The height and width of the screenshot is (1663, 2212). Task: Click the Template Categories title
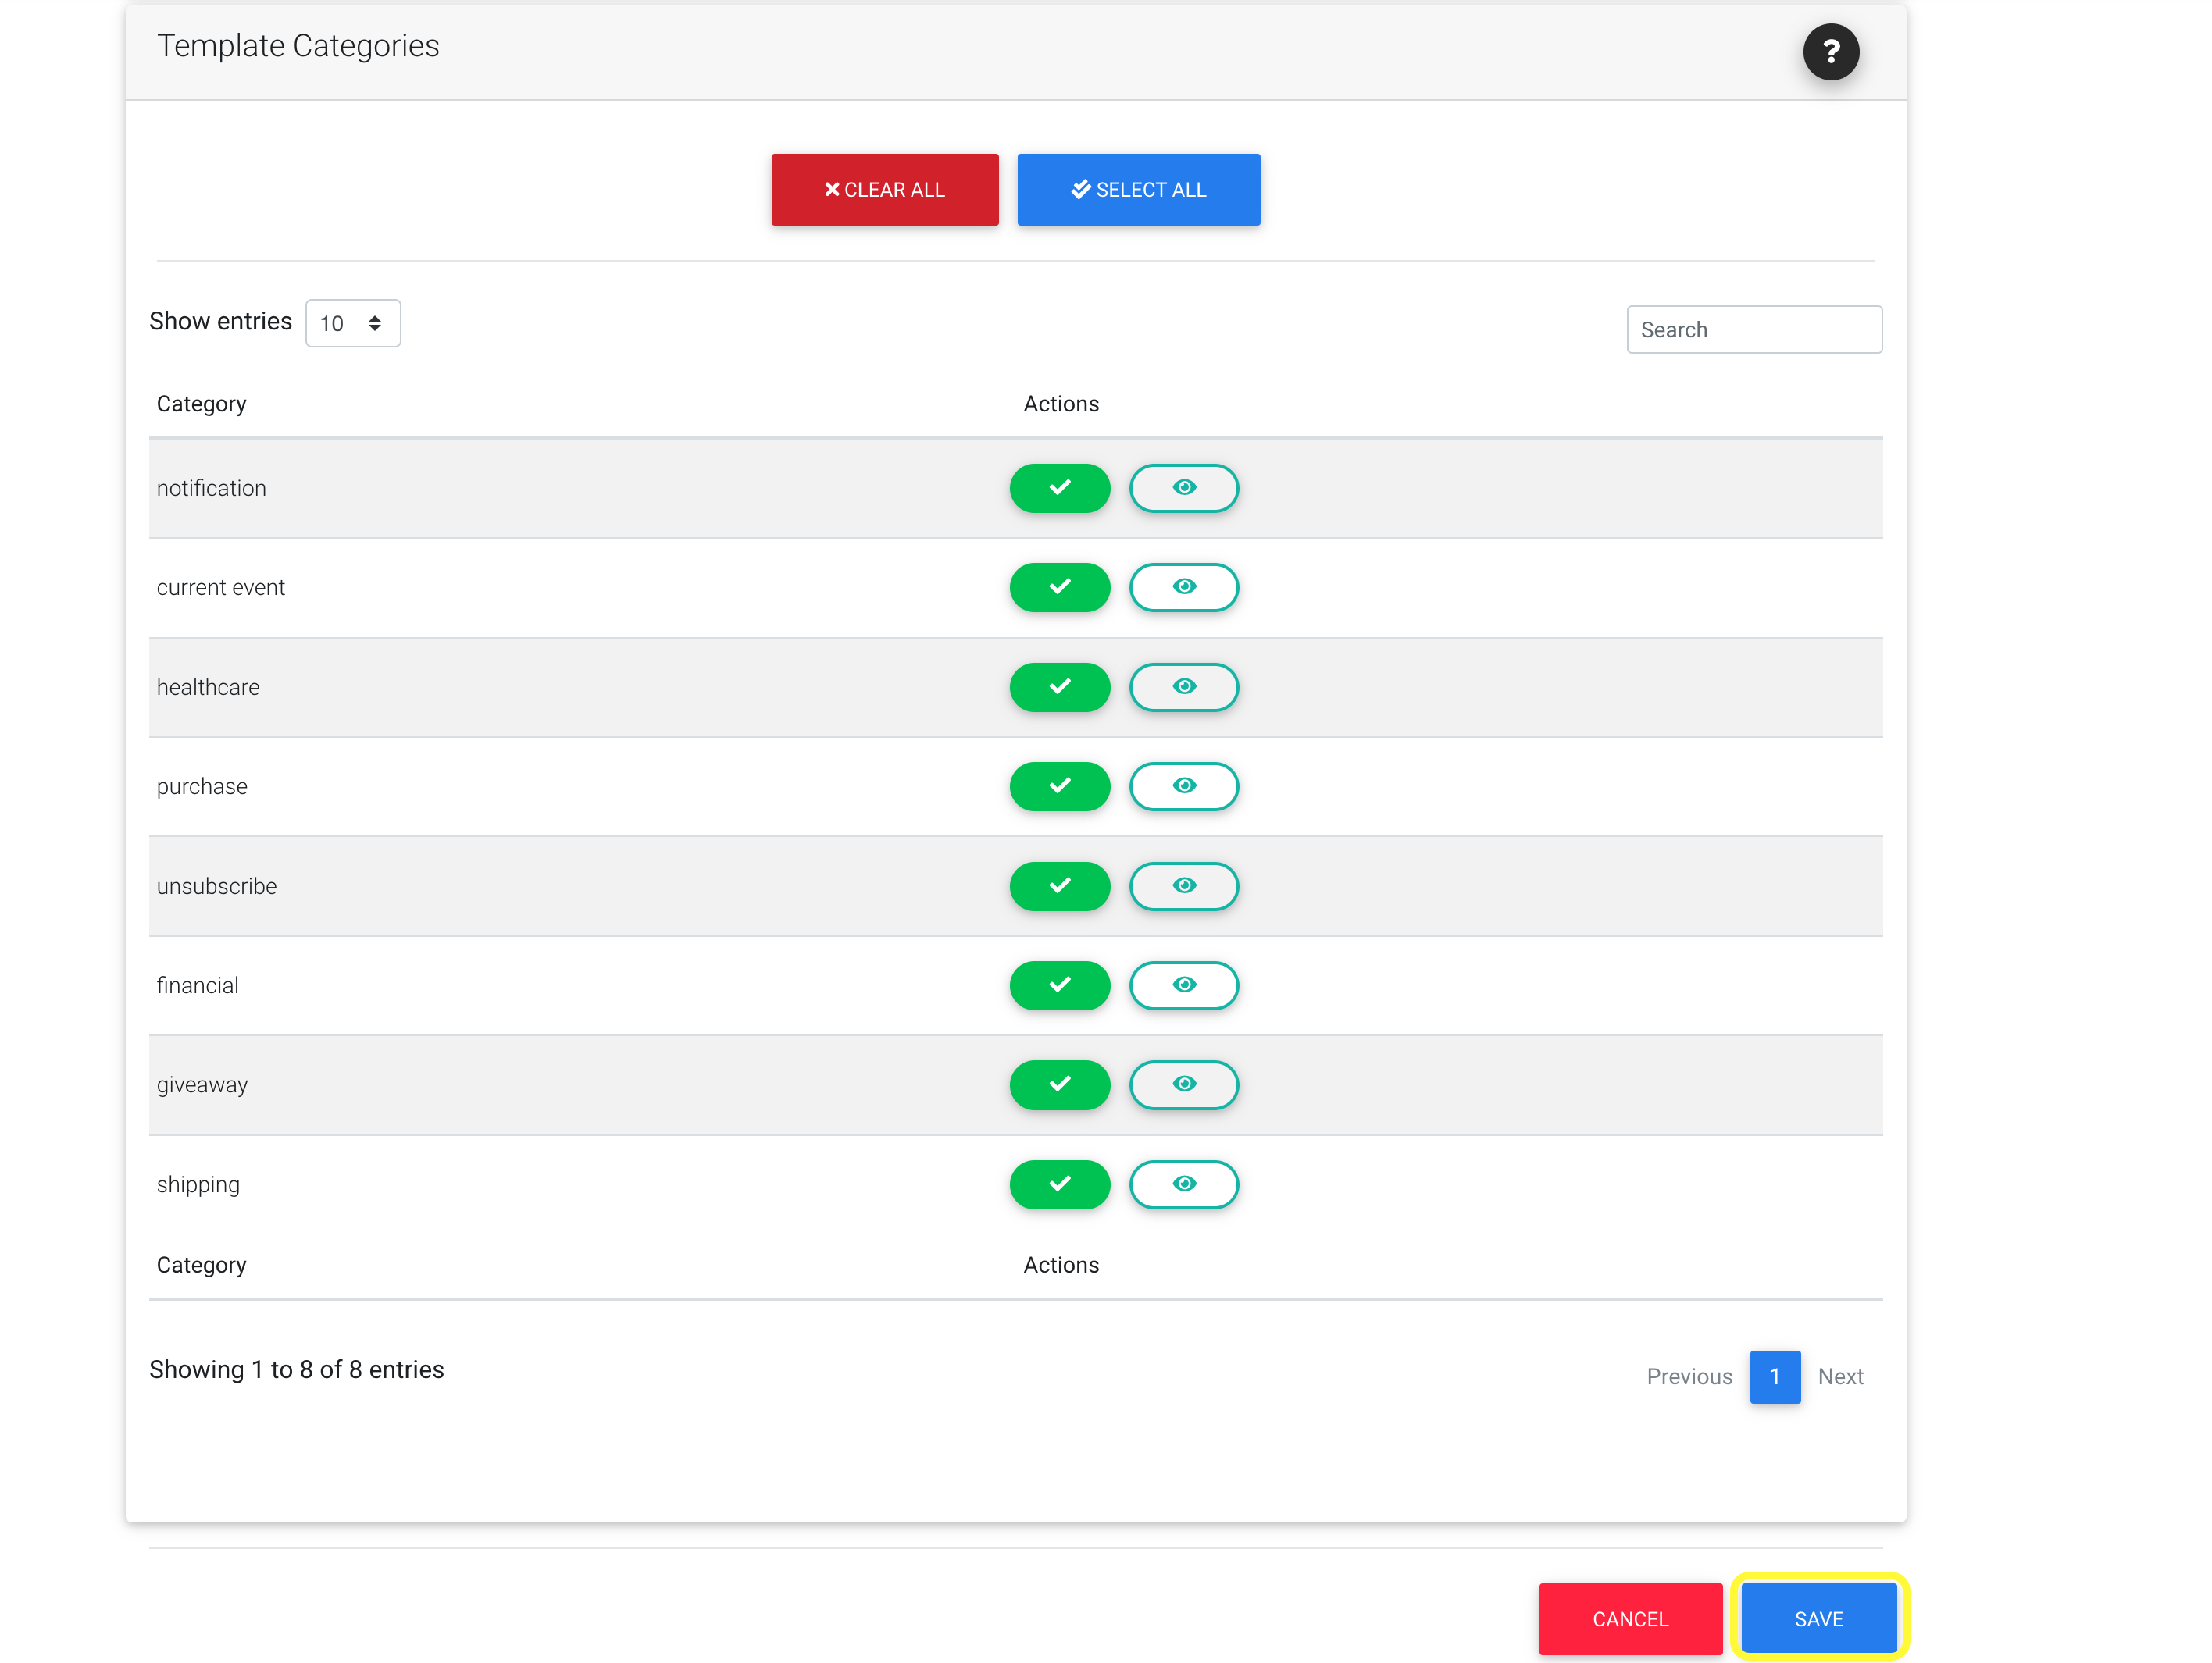pos(298,46)
